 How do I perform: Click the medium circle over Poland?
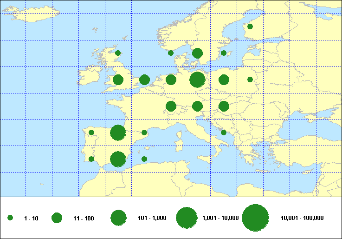(x=224, y=80)
